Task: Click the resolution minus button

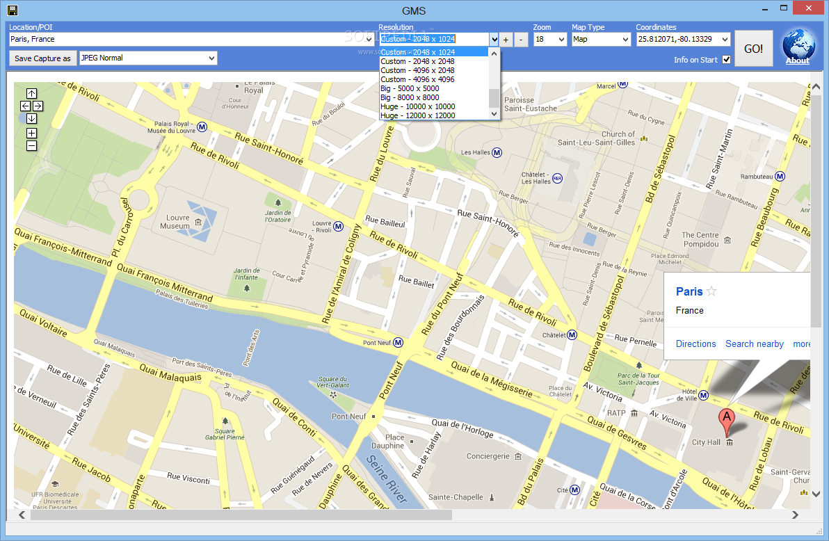Action: point(521,40)
